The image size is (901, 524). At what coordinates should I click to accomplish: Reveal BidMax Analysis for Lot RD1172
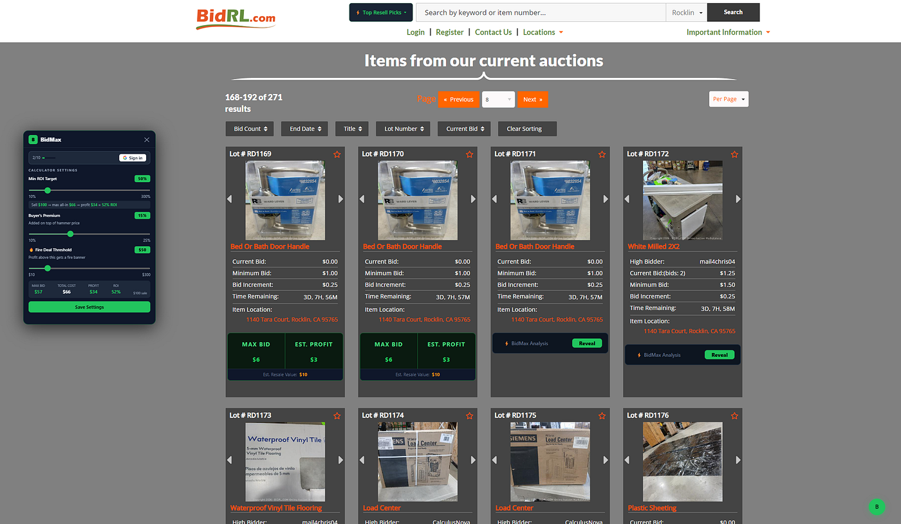(720, 355)
